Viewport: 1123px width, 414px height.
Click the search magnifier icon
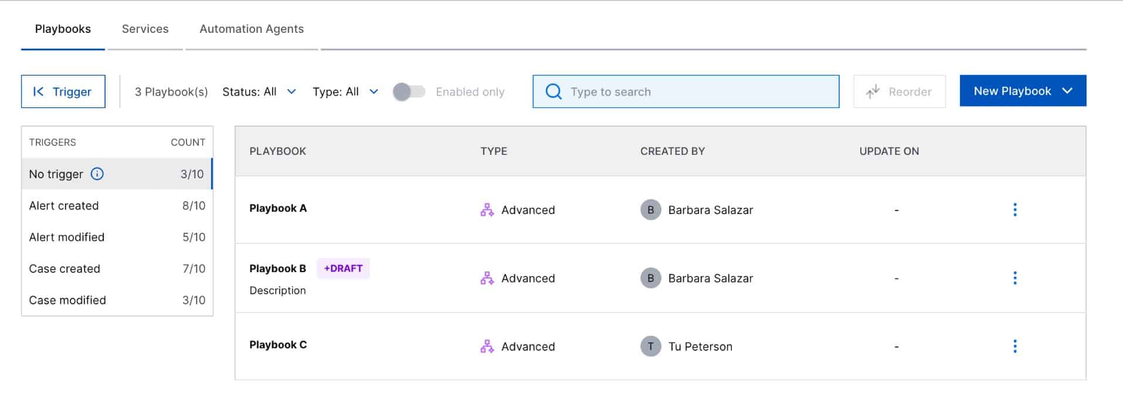tap(554, 91)
